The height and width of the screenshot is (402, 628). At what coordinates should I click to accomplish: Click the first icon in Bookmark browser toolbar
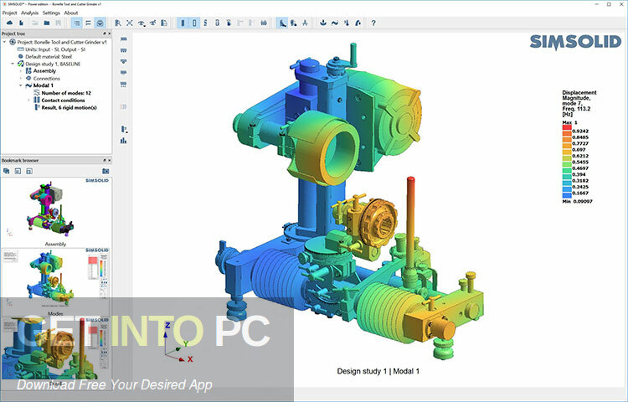[7, 171]
